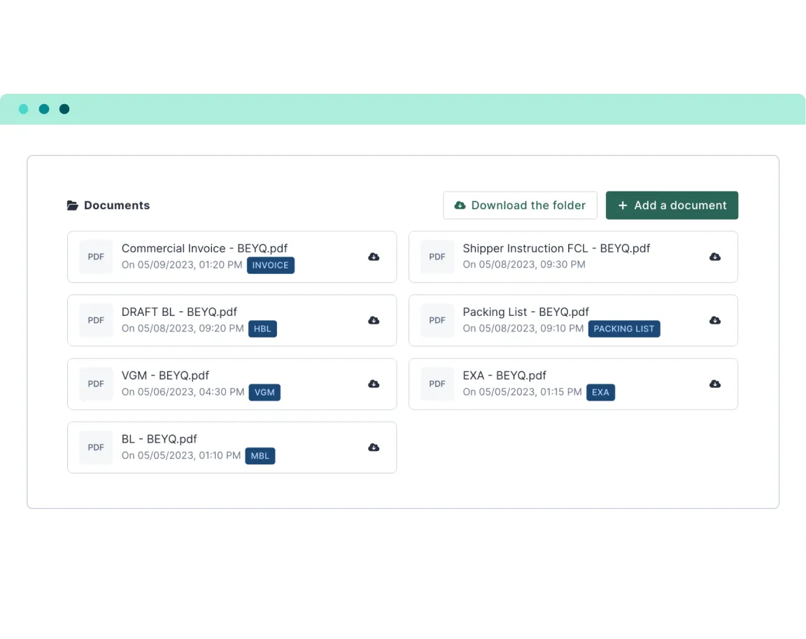
Task: Download VGM - BEYQ.pdf using cloud icon
Action: 374,385
